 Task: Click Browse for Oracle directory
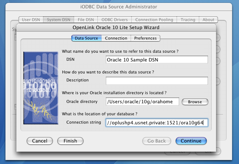coord(195,102)
